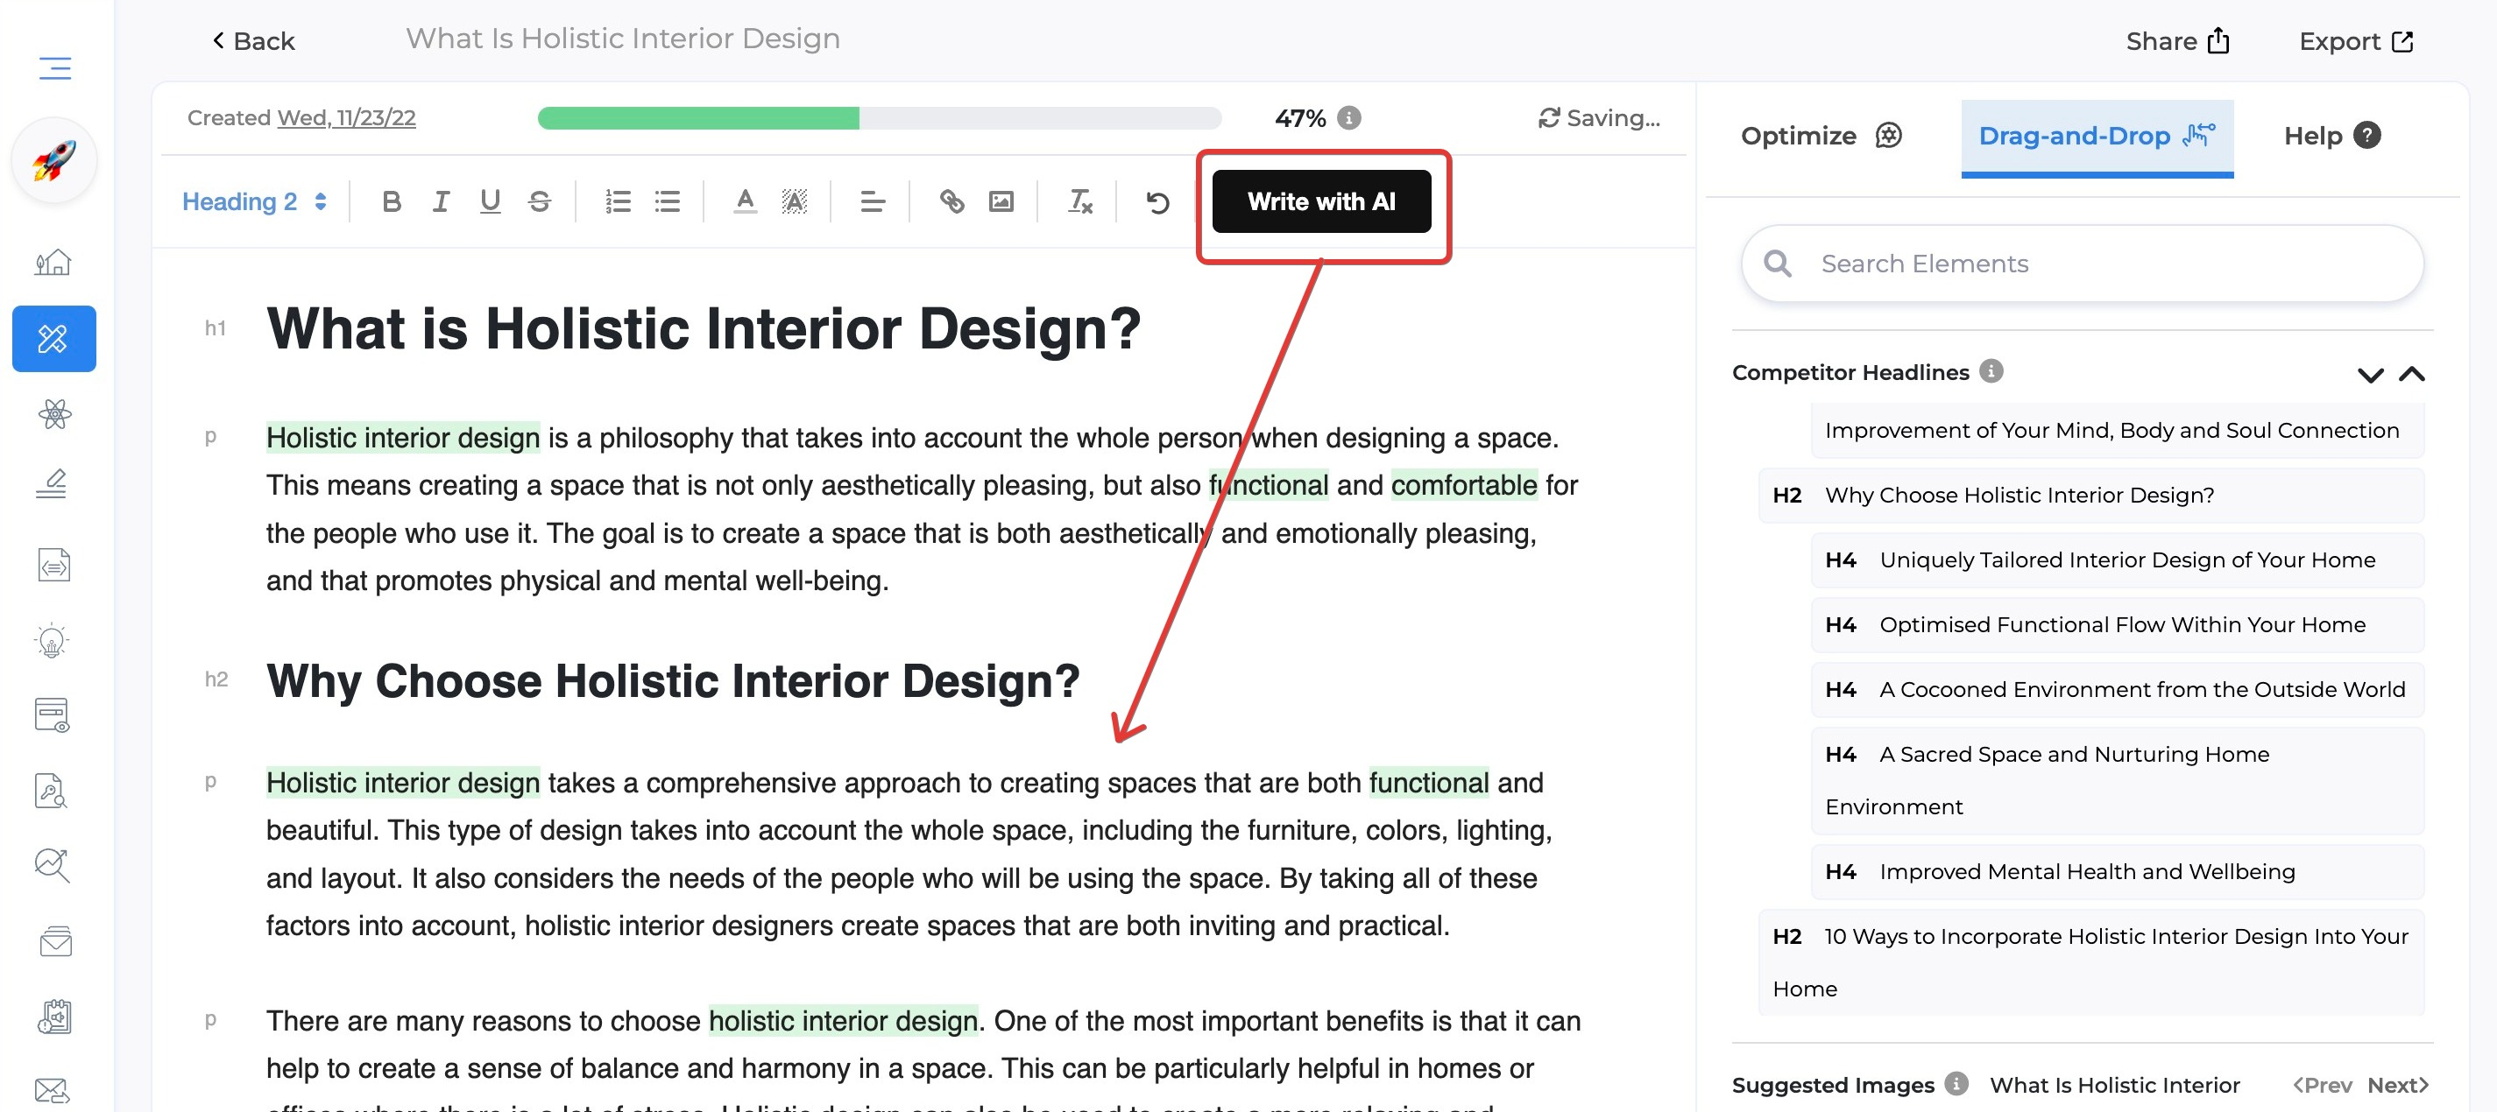2497x1112 pixels.
Task: Insert an image
Action: tap(1001, 201)
